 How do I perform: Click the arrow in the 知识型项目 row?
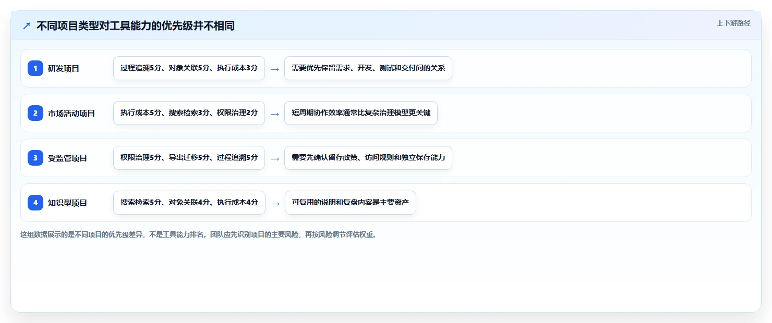(x=275, y=203)
